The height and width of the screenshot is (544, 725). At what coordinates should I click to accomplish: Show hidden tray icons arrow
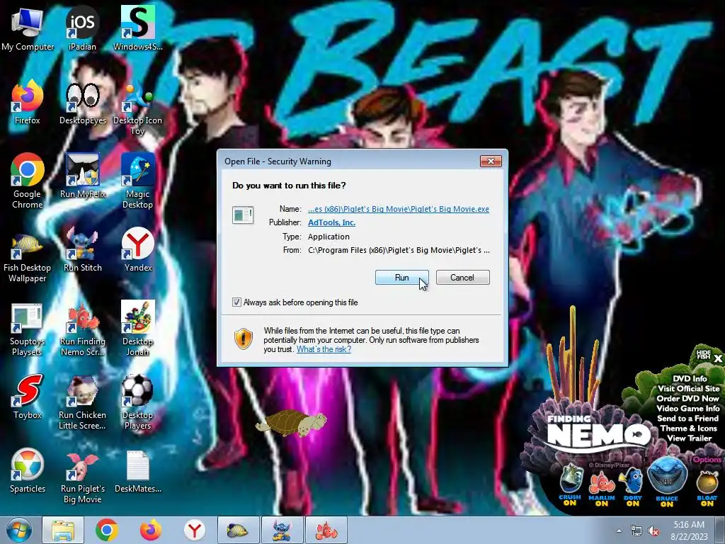[619, 531]
